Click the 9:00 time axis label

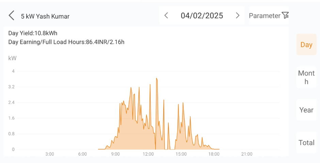(x=115, y=154)
